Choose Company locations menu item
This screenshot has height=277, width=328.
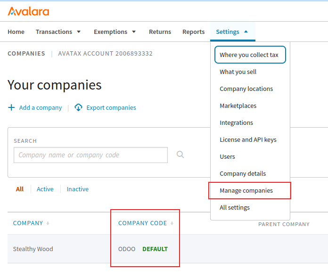[246, 89]
